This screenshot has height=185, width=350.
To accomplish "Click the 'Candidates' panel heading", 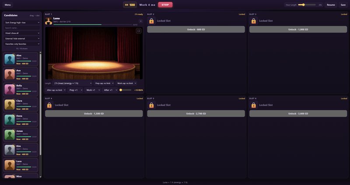I will pos(10,15).
